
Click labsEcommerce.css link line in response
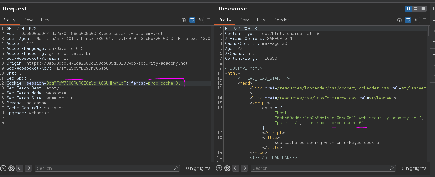(x=323, y=98)
